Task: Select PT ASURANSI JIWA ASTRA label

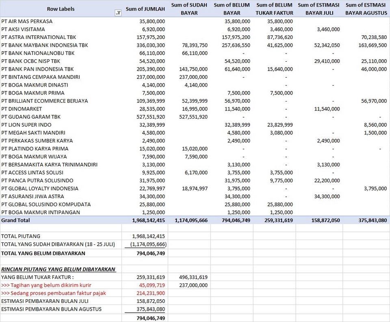Action: tap(32, 197)
